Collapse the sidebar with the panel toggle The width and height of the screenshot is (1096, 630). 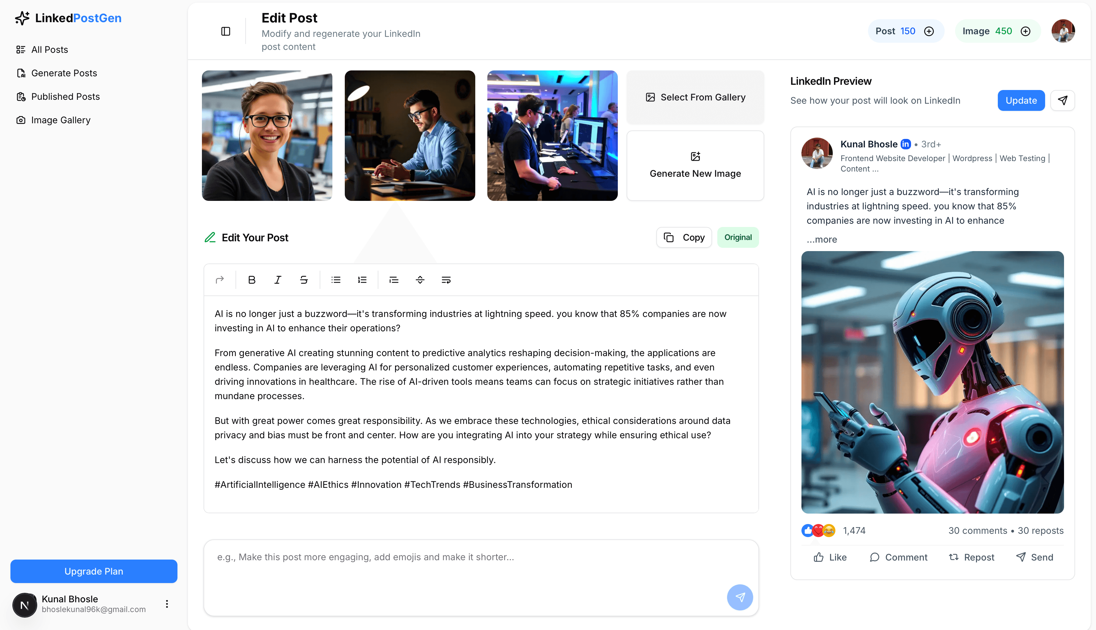pos(226,31)
